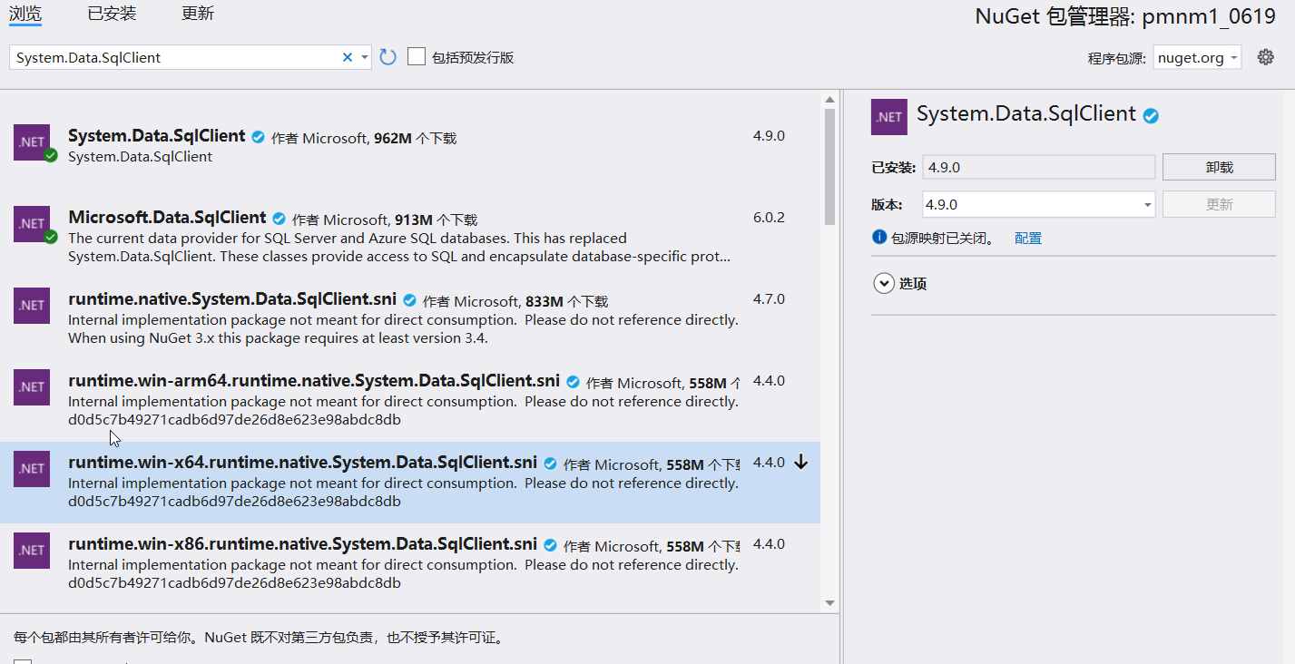Click the 833M 个下载 download count
The height and width of the screenshot is (664, 1295).
pos(567,302)
